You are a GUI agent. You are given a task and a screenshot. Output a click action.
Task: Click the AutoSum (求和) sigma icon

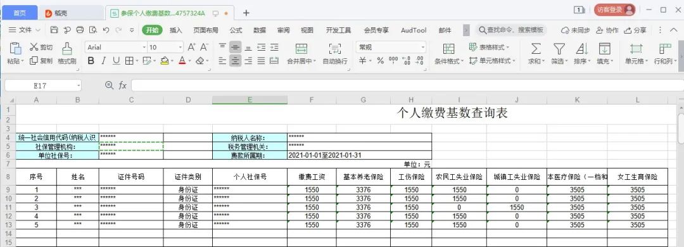coord(536,48)
